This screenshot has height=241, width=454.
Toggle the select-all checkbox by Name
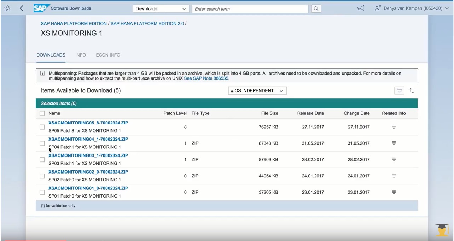[42, 113]
